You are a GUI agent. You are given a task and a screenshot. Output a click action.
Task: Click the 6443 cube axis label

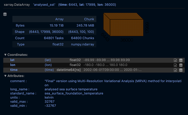[x=105, y=37]
